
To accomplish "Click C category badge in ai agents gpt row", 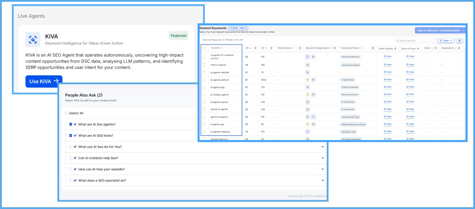I will click(307, 124).
